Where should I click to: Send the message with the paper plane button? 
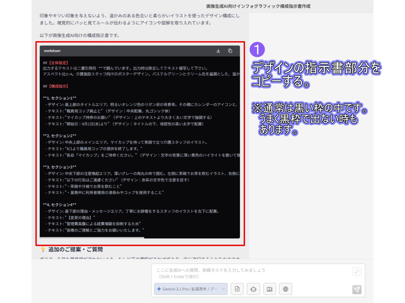pyautogui.click(x=357, y=289)
